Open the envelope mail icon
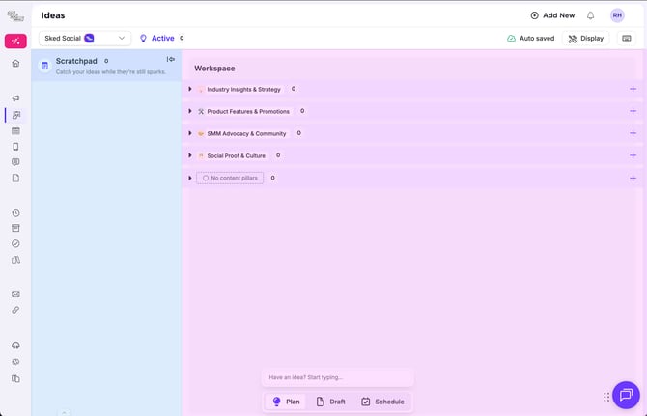Image resolution: width=647 pixels, height=416 pixels. click(15, 294)
